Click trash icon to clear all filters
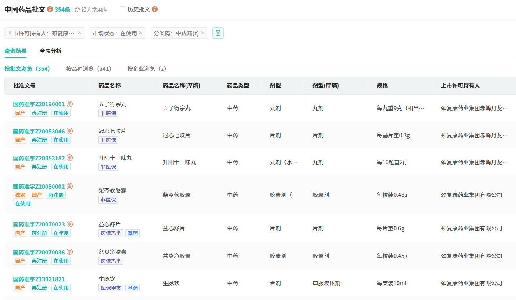This screenshot has height=300, width=516. [218, 33]
